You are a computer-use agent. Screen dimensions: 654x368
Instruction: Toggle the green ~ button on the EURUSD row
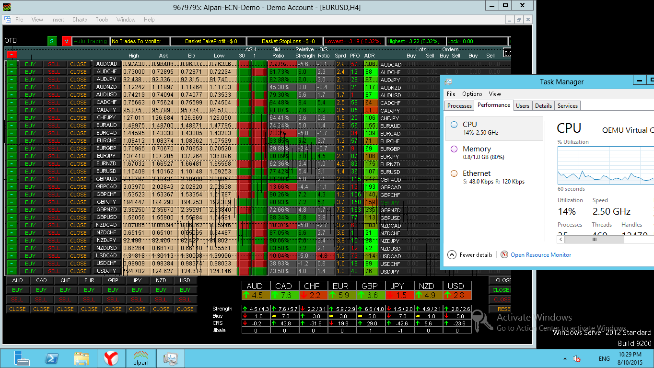[12, 172]
